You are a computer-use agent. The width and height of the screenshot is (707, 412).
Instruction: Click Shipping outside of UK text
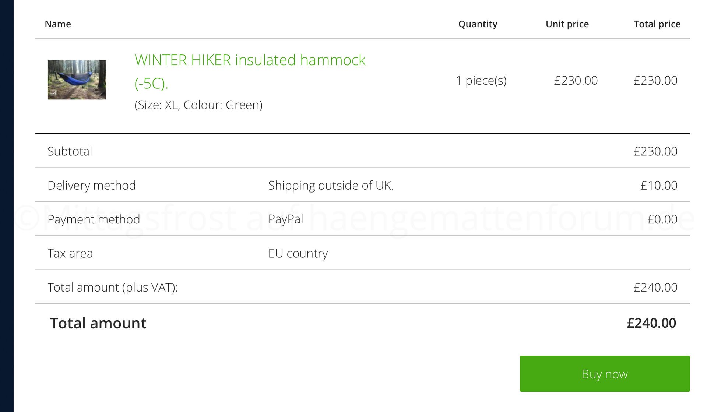331,185
